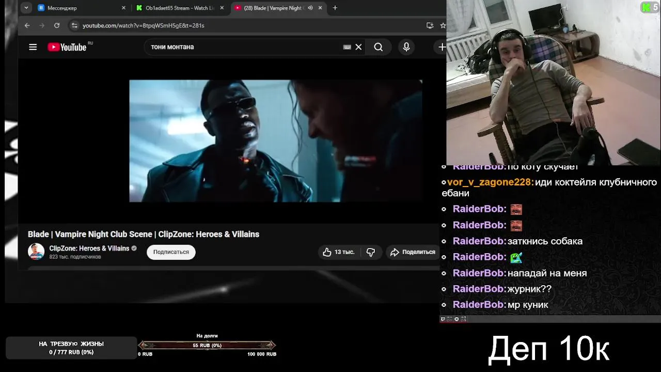Click the Kick logo badge on webcam
Viewport: 661px width, 372px height.
tap(646, 7)
